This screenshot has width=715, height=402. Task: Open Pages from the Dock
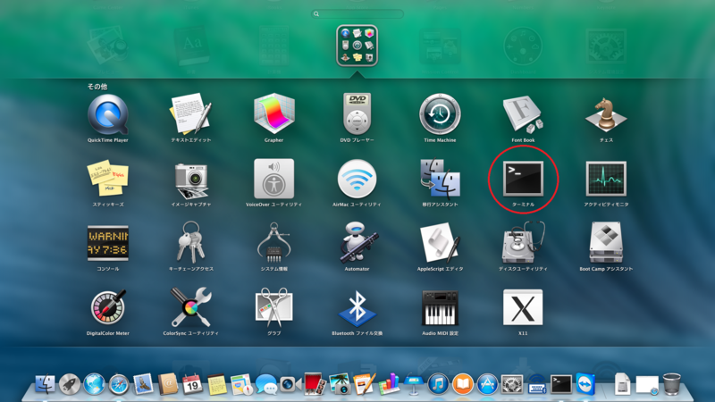click(364, 384)
